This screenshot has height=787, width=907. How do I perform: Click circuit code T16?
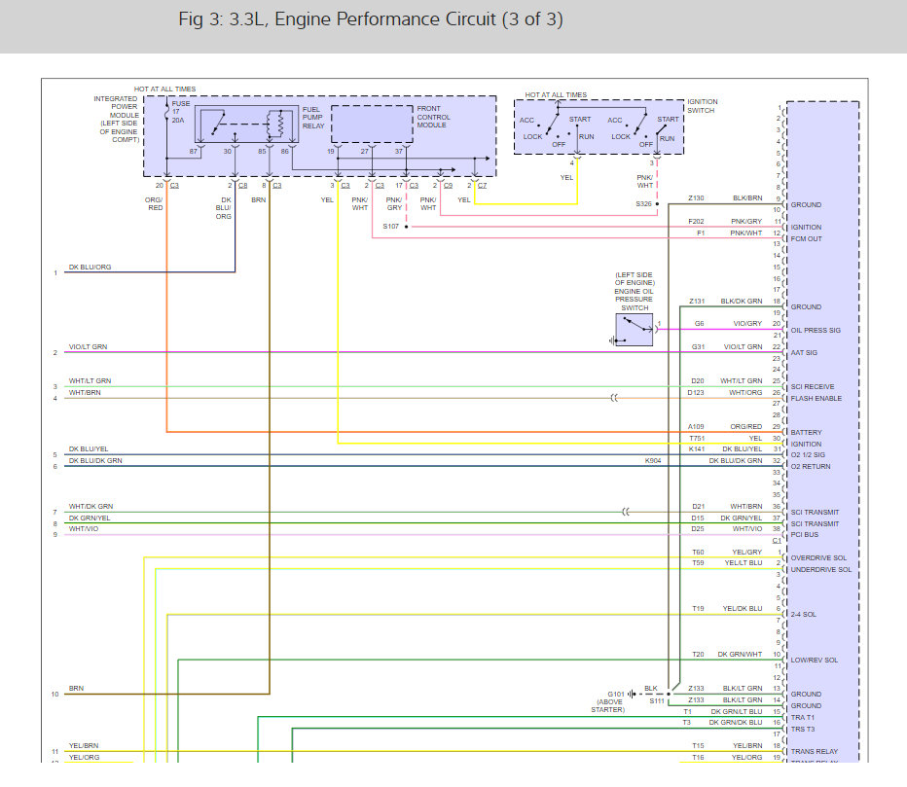coord(698,757)
